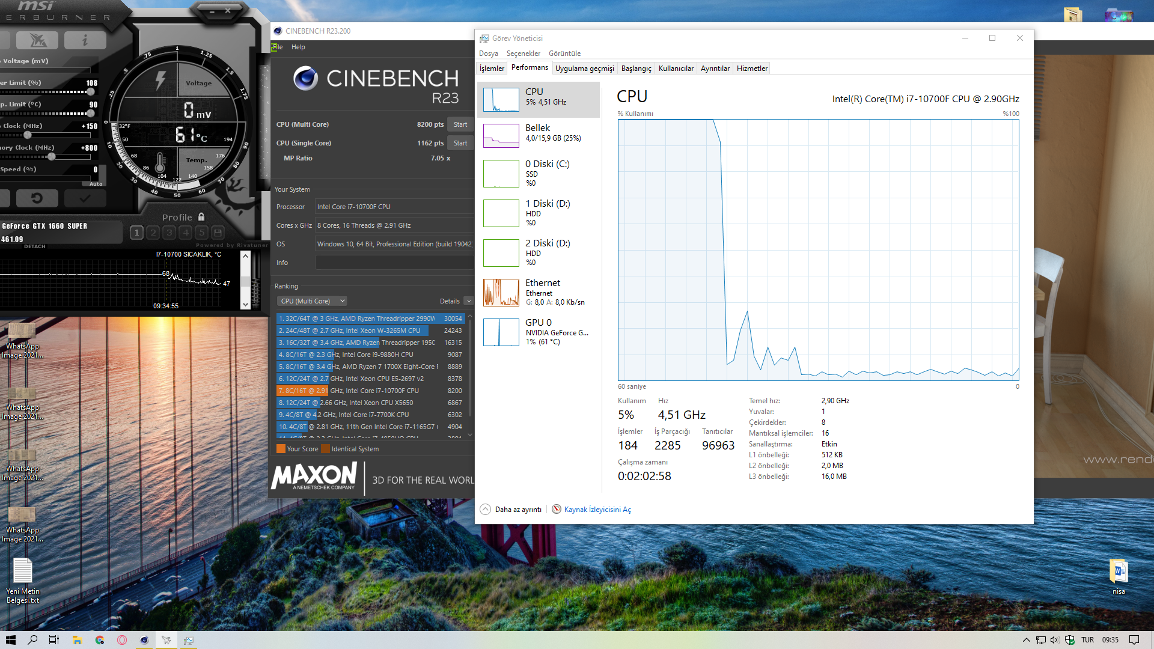Screen dimensions: 1154x649
Task: Switch to the Başlangıç tab
Action: pyautogui.click(x=636, y=69)
